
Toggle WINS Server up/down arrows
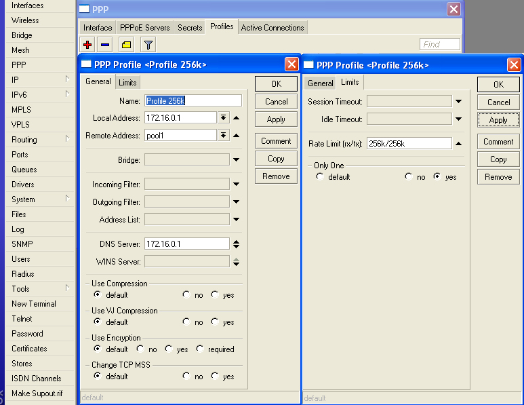(237, 262)
